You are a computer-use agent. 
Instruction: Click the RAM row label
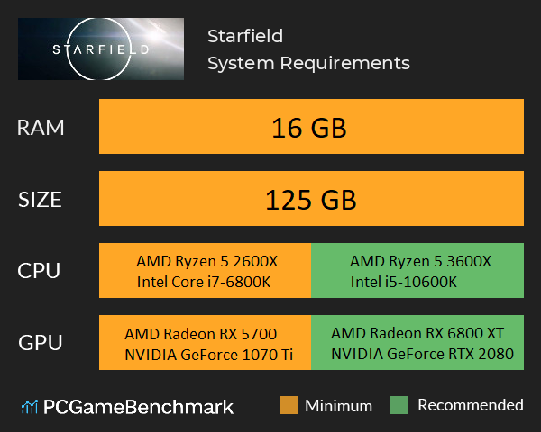tap(41, 128)
